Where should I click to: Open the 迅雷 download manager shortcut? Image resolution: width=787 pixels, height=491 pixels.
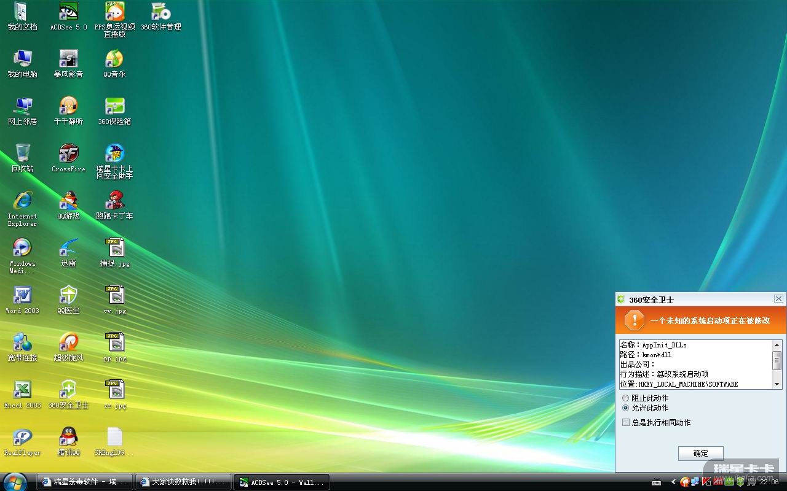68,253
